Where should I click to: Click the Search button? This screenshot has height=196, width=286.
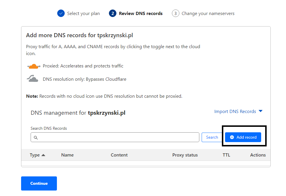(x=212, y=137)
